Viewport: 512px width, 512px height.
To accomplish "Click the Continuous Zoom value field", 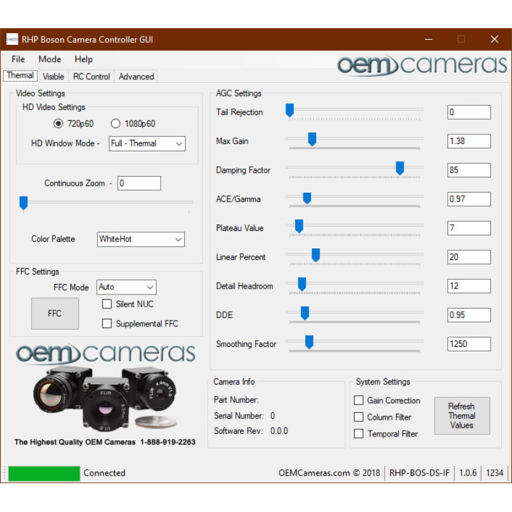I will (x=139, y=183).
